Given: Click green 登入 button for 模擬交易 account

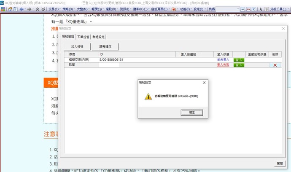Looking at the screenshot, I should [239, 60].
